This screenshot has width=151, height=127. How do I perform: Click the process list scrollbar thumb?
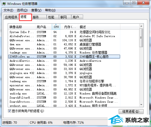[x=141, y=38]
